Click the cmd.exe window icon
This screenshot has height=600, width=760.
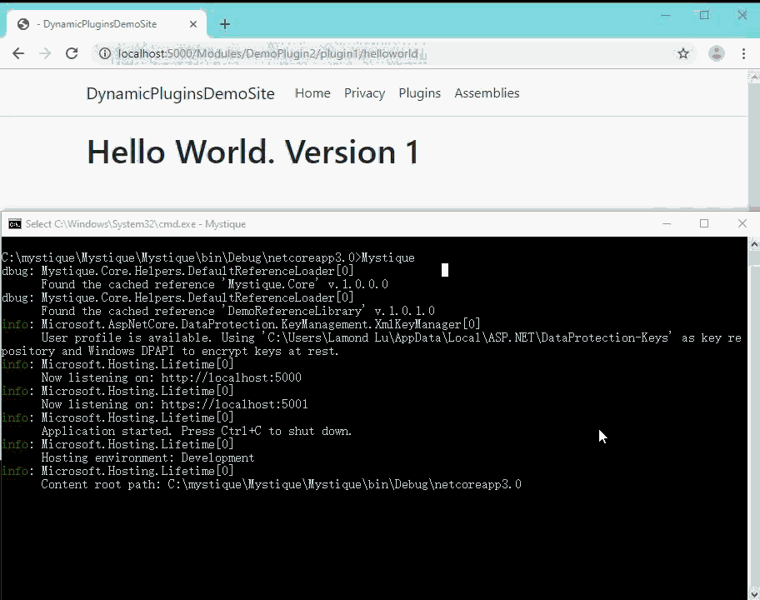click(14, 223)
